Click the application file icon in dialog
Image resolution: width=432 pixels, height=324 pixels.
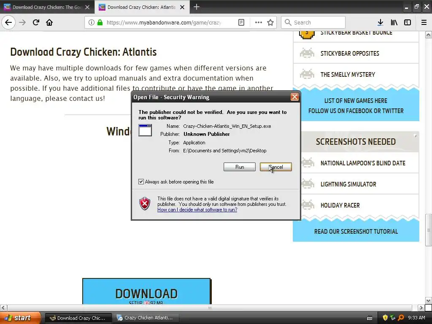pos(145,130)
